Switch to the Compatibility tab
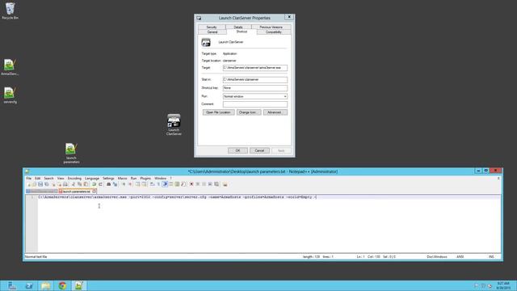 [274, 32]
